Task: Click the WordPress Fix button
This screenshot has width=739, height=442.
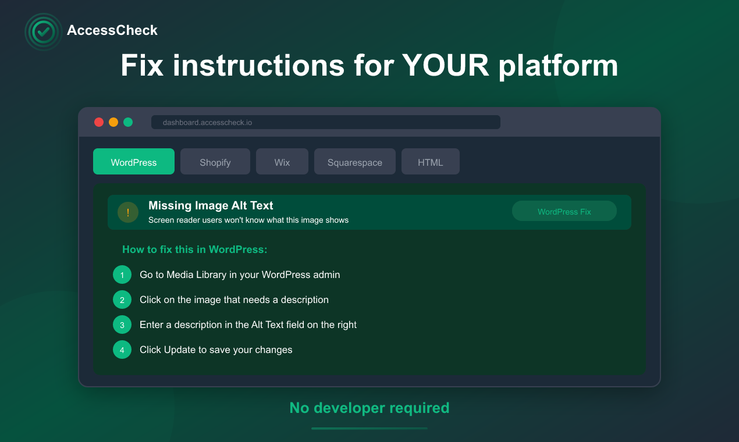Action: 564,211
